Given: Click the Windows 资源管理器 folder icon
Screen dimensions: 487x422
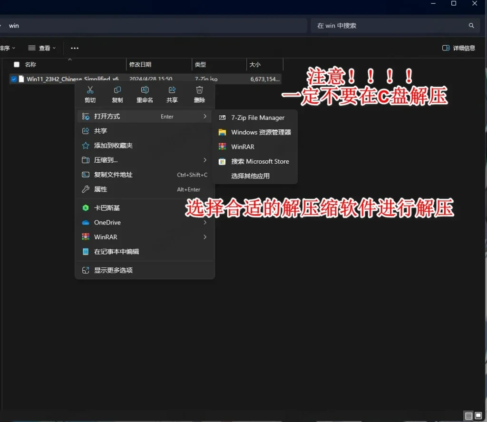Looking at the screenshot, I should point(223,132).
